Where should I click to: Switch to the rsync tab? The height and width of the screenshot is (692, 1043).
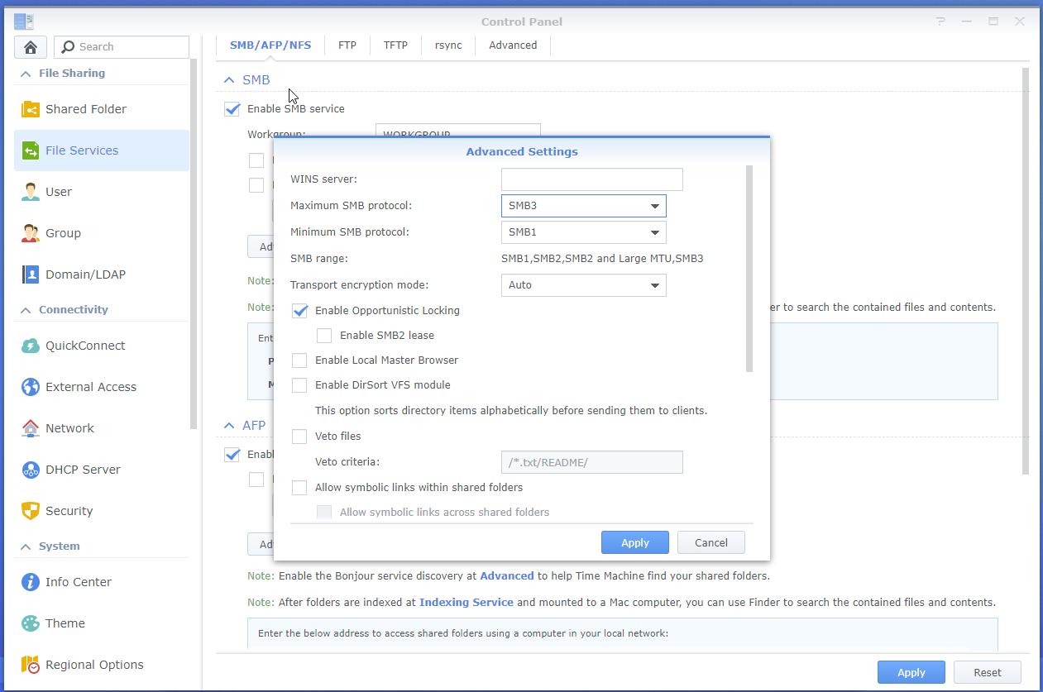pyautogui.click(x=448, y=45)
